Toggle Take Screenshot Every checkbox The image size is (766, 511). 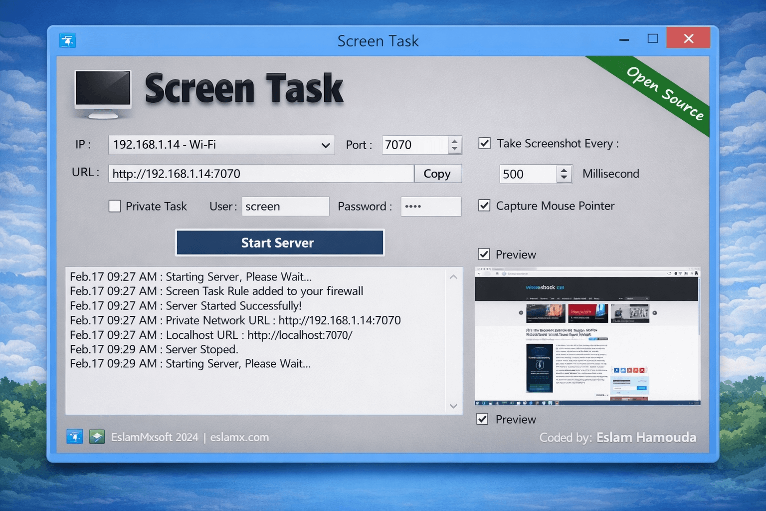(484, 144)
